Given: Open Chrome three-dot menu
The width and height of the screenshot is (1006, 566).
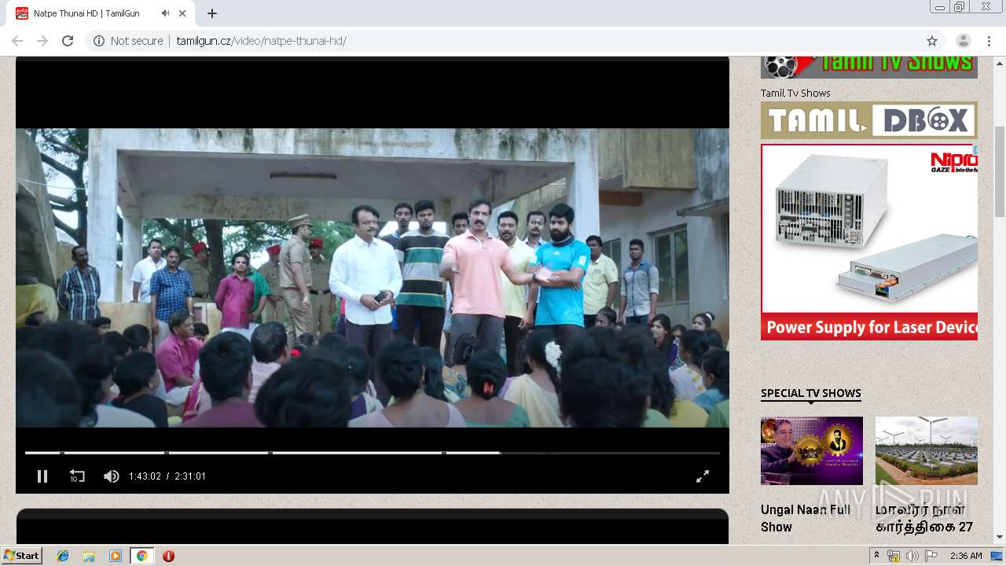Looking at the screenshot, I should pos(989,41).
